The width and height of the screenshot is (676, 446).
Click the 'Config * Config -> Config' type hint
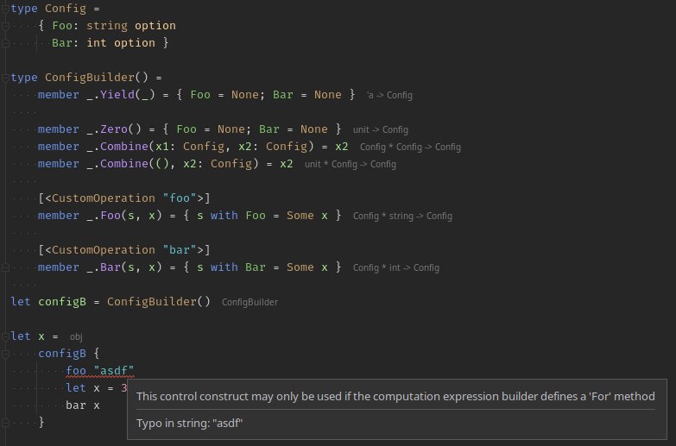tap(410, 147)
